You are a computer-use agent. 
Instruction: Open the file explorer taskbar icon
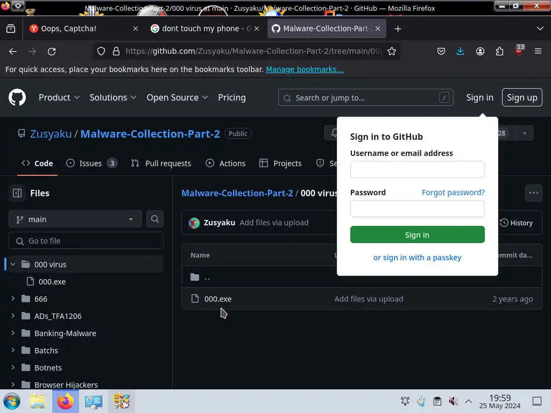point(38,401)
